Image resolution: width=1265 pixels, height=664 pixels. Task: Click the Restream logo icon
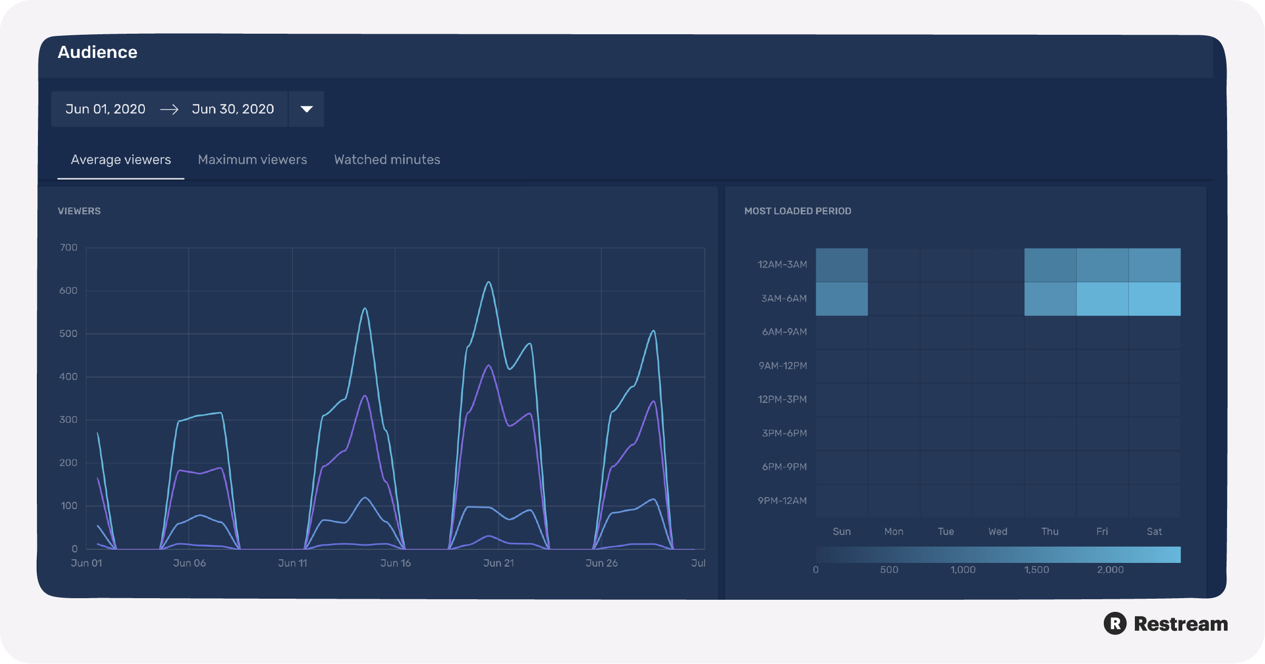click(x=1116, y=624)
